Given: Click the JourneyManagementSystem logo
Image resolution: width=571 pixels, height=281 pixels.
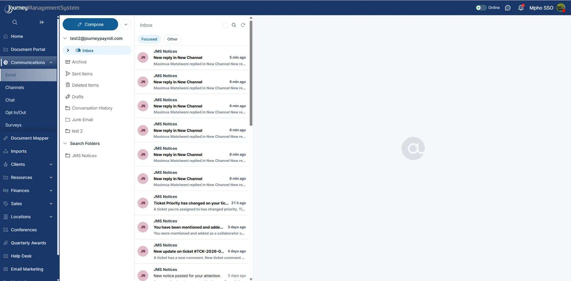Looking at the screenshot, I should (42, 8).
